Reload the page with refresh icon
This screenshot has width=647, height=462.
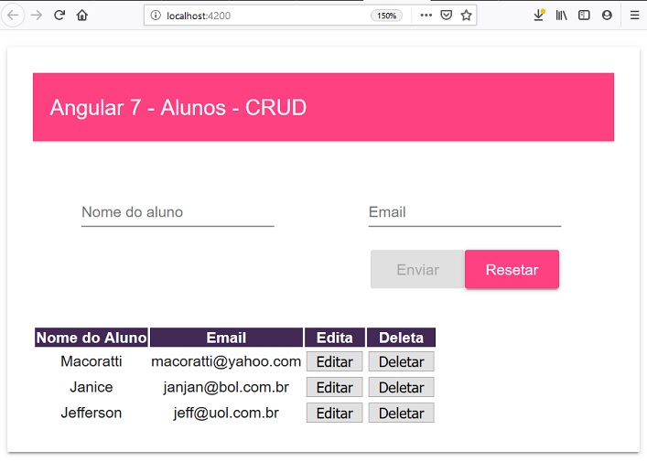coord(59,16)
